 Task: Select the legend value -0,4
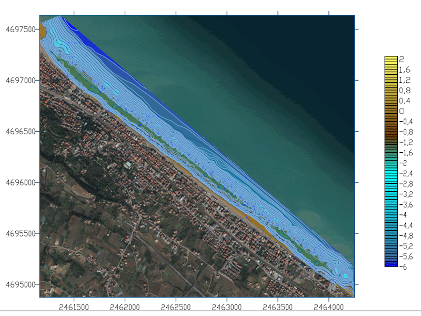coord(406,122)
